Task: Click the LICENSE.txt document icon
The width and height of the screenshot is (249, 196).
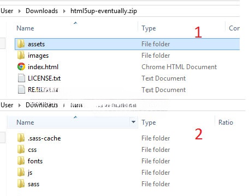Action: pyautogui.click(x=21, y=78)
